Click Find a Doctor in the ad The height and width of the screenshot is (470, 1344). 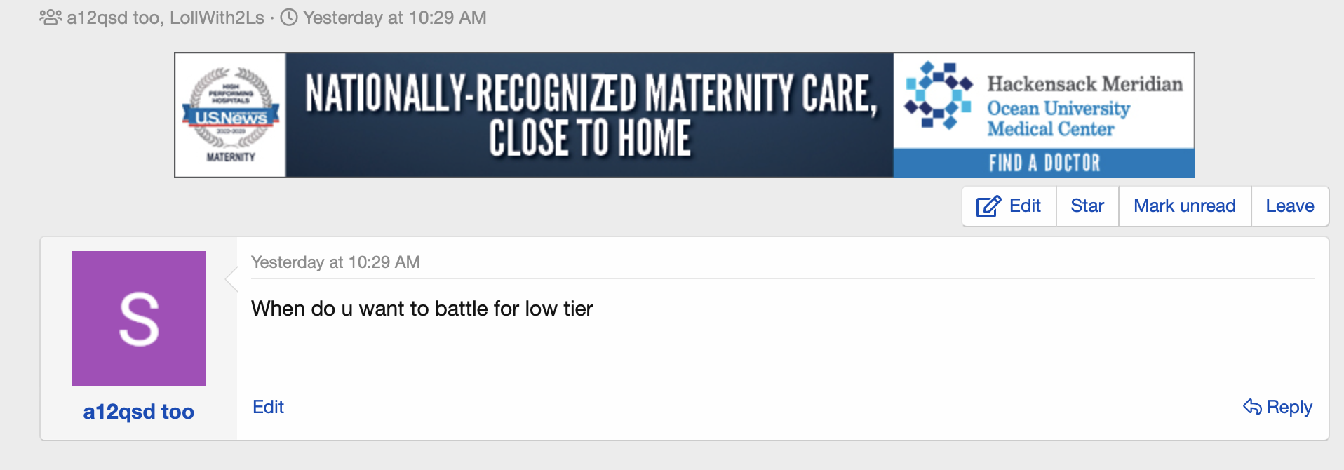[1044, 163]
